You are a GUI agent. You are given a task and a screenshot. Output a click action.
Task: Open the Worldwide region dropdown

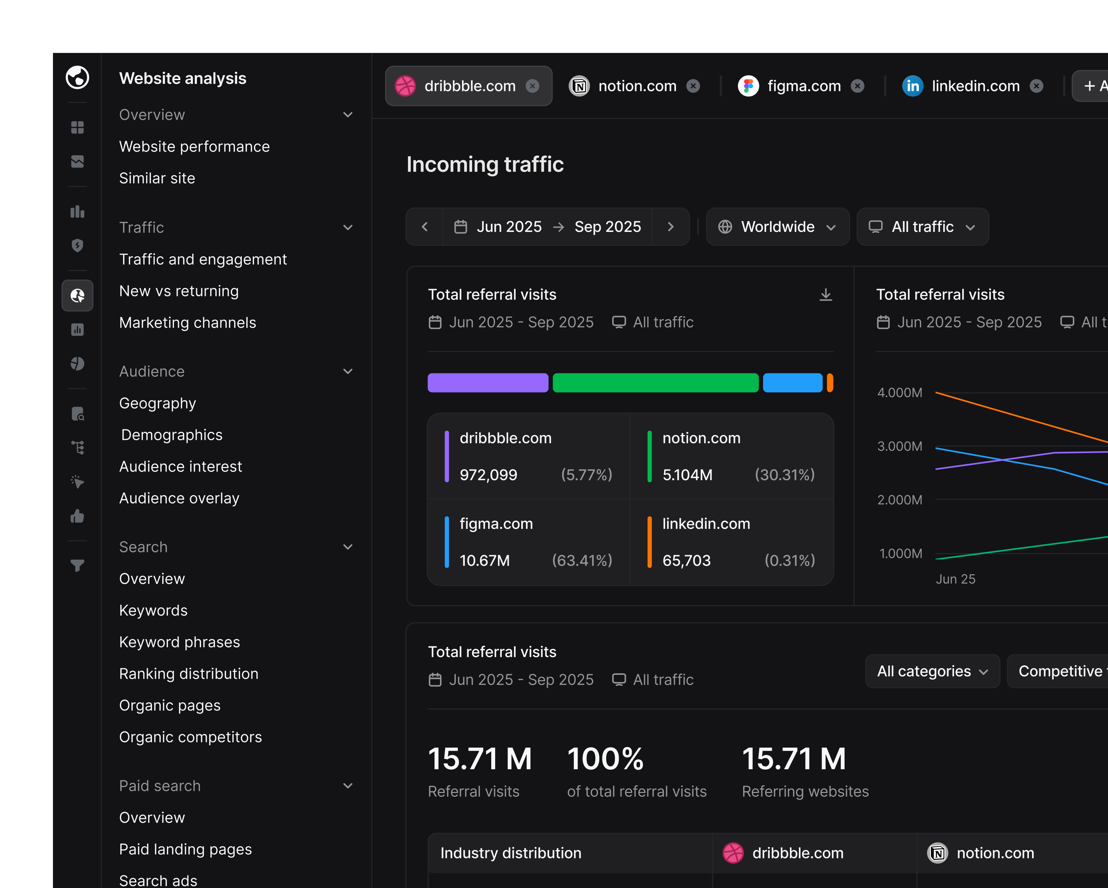(778, 226)
